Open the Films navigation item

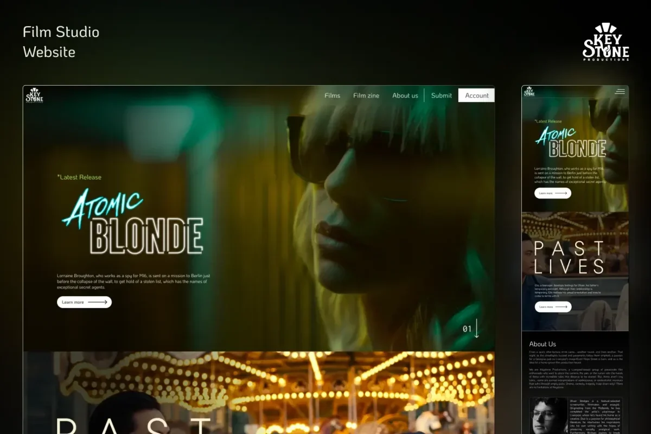pyautogui.click(x=332, y=95)
